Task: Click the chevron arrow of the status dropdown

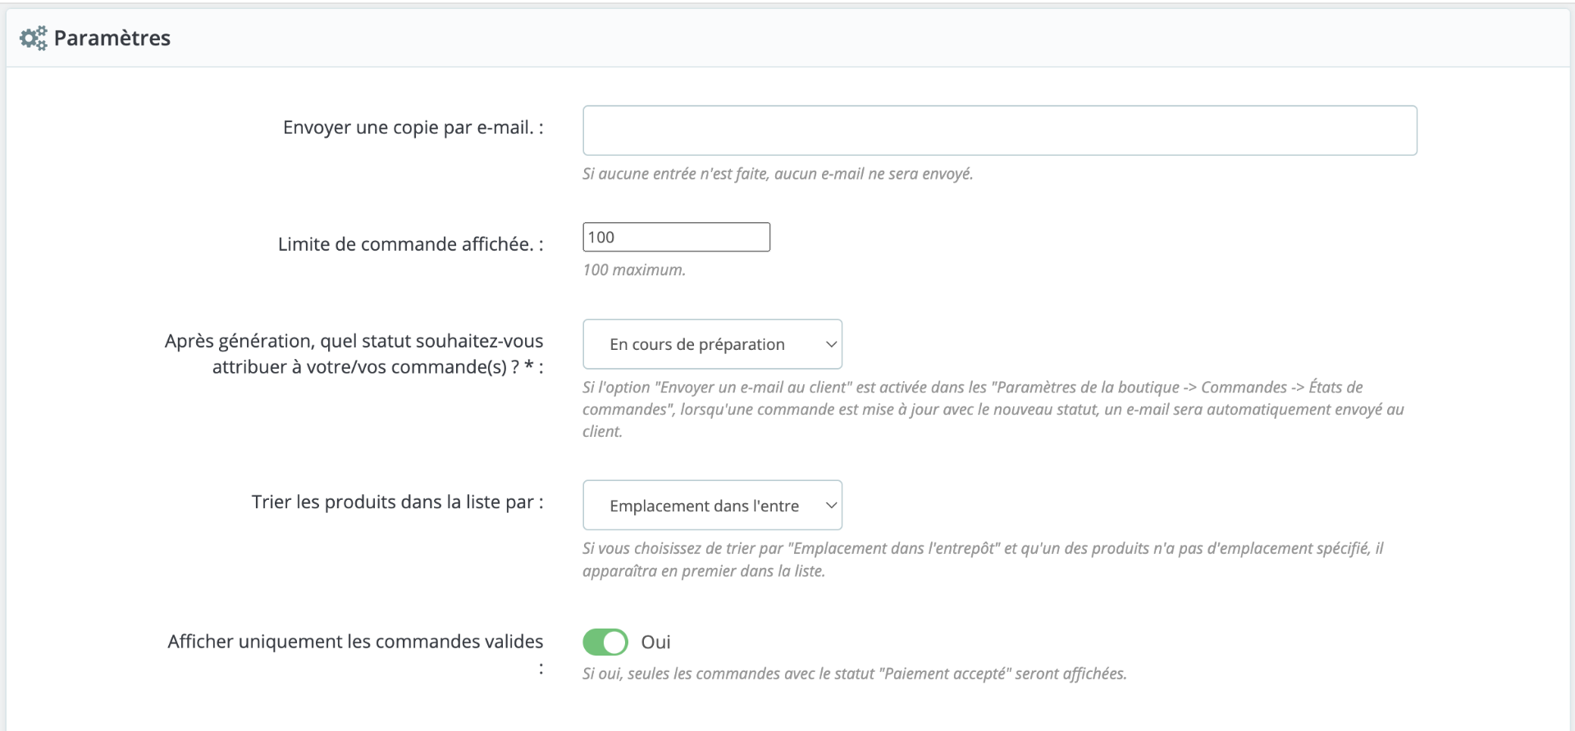Action: (x=830, y=344)
